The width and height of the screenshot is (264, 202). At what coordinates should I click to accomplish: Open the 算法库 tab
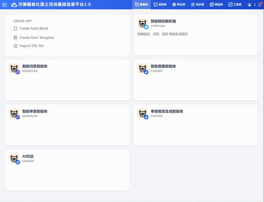pyautogui.click(x=179, y=5)
